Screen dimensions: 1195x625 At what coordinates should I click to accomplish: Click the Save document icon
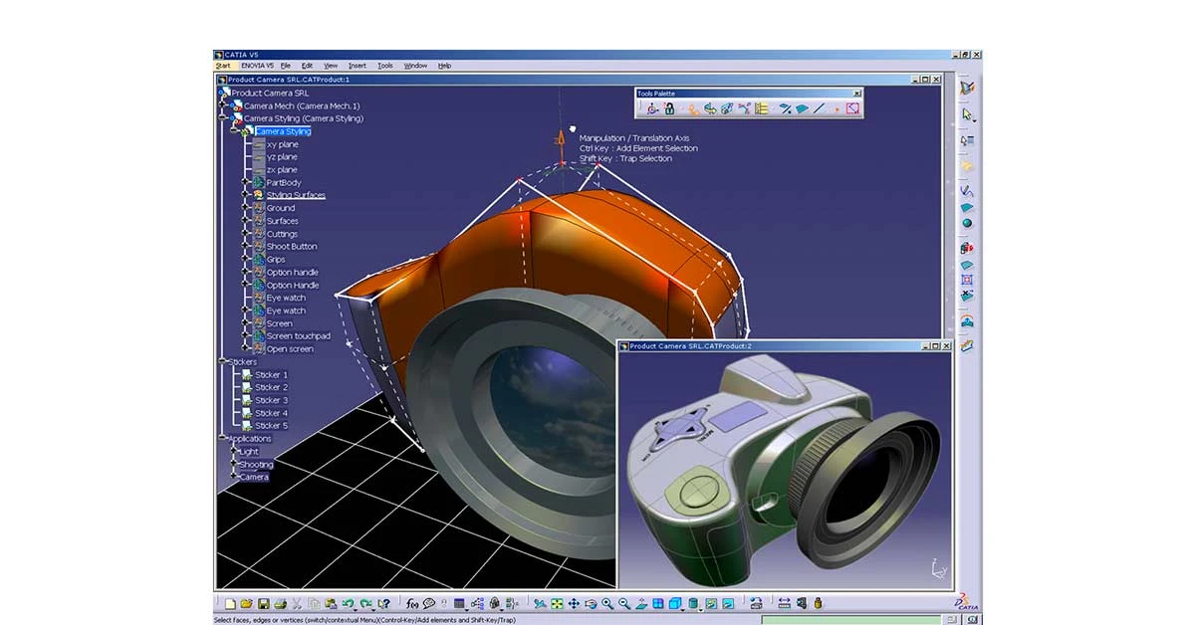point(262,604)
